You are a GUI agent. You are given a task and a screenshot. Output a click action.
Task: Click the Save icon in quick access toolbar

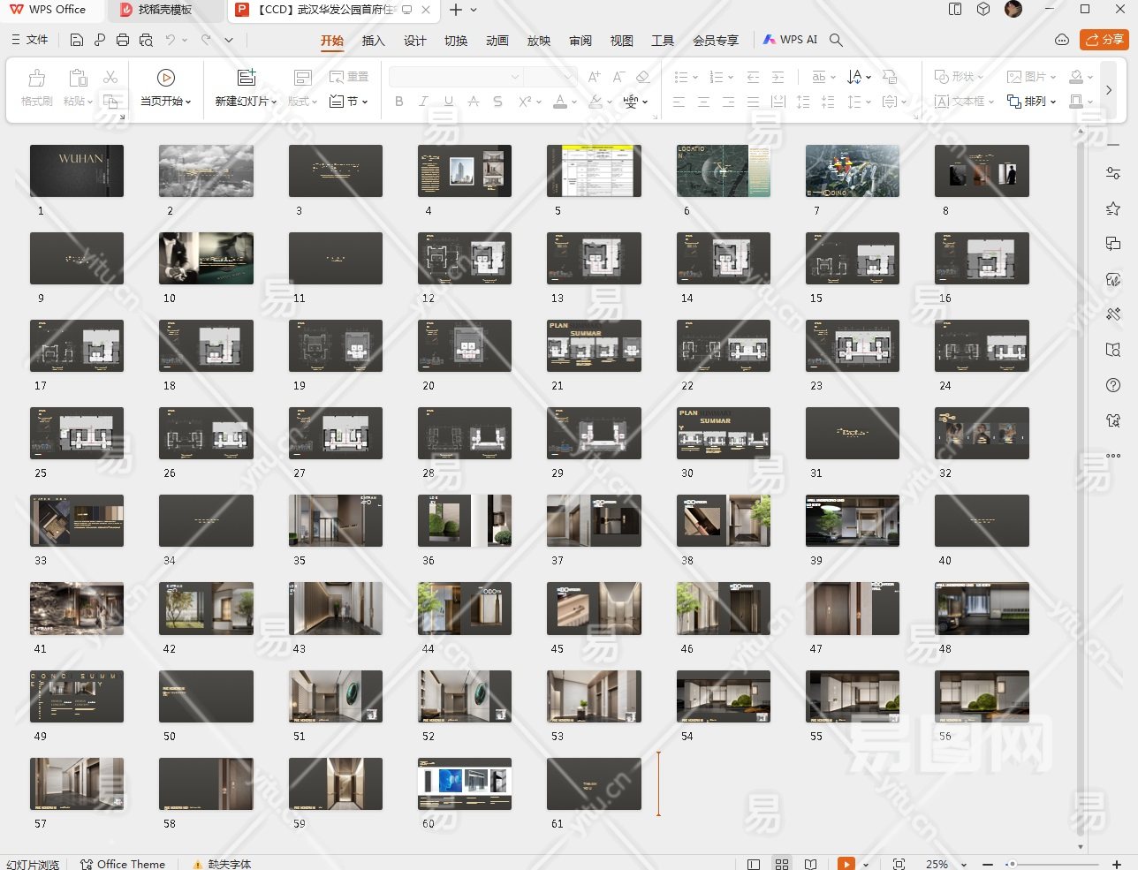(77, 40)
